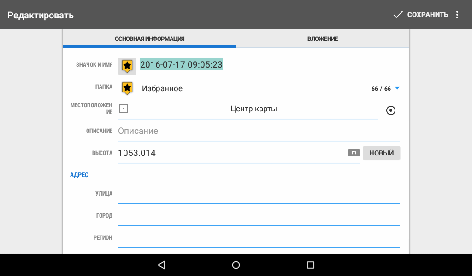Click the Сохранить button label
This screenshot has width=472, height=276.
click(427, 15)
